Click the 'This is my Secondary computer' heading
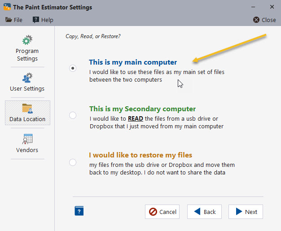This screenshot has width=281, height=231. (x=142, y=109)
